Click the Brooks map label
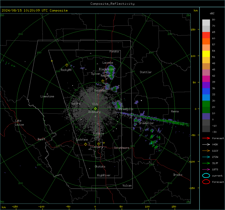 click(178, 175)
